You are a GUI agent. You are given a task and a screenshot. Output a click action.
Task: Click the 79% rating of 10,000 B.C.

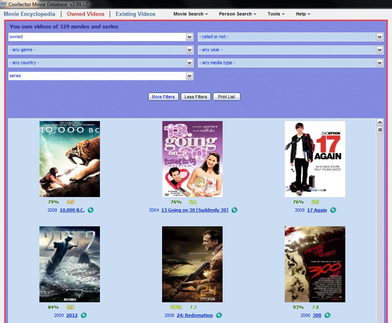pos(53,202)
